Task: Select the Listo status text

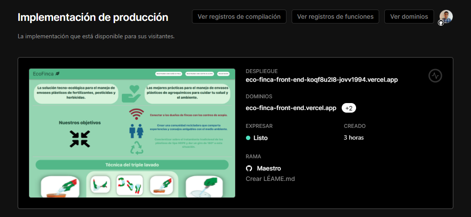Action: pyautogui.click(x=260, y=138)
